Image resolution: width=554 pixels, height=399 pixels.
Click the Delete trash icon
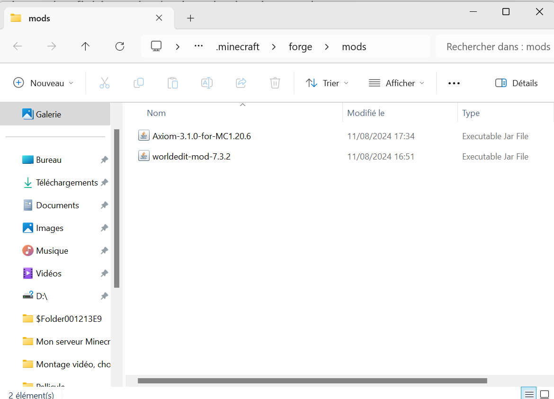pyautogui.click(x=275, y=83)
